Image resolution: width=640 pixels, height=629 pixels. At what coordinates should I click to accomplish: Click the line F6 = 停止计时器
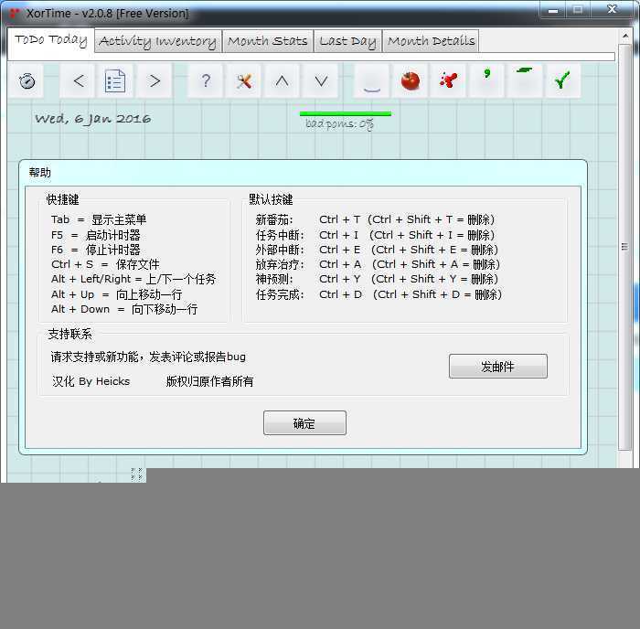pos(95,250)
